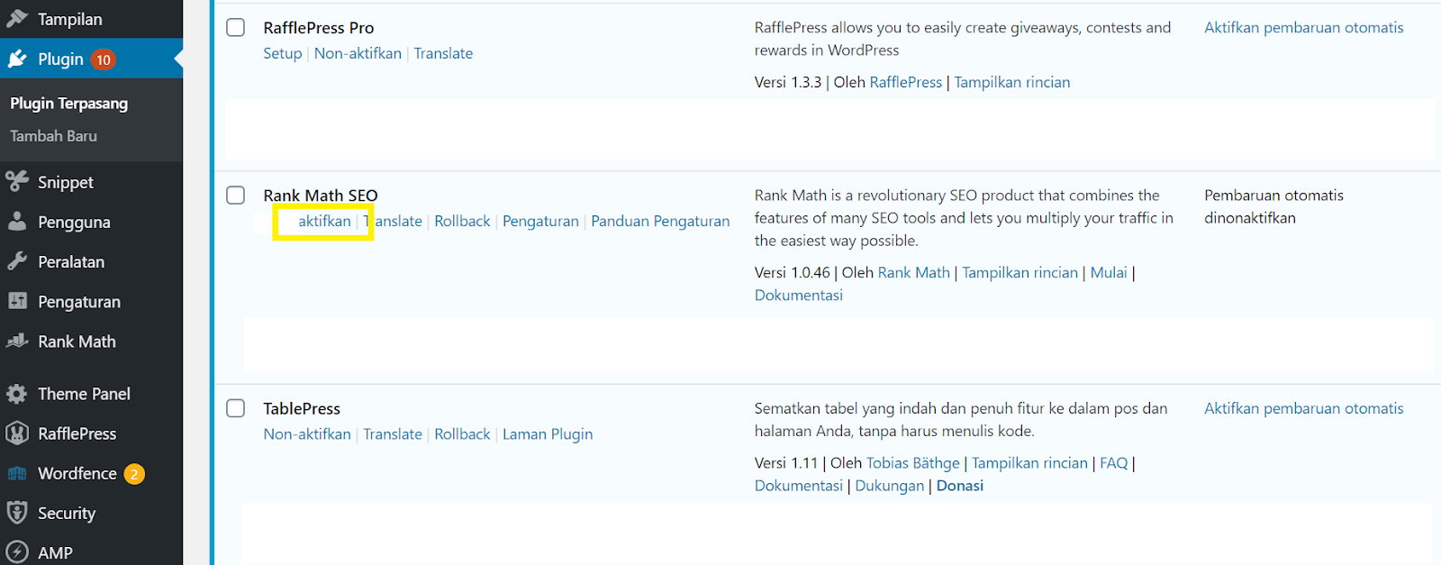Click the Security shield icon
Viewport: 1441px width, 565px height.
tap(17, 513)
